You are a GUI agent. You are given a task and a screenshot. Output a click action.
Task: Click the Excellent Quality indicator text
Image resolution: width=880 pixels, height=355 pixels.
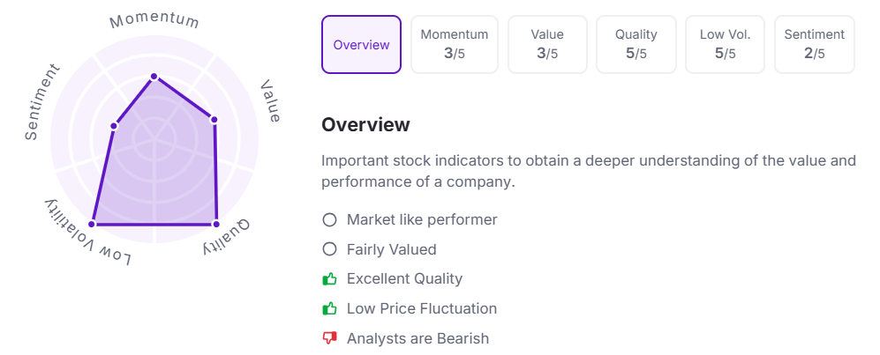(x=404, y=279)
